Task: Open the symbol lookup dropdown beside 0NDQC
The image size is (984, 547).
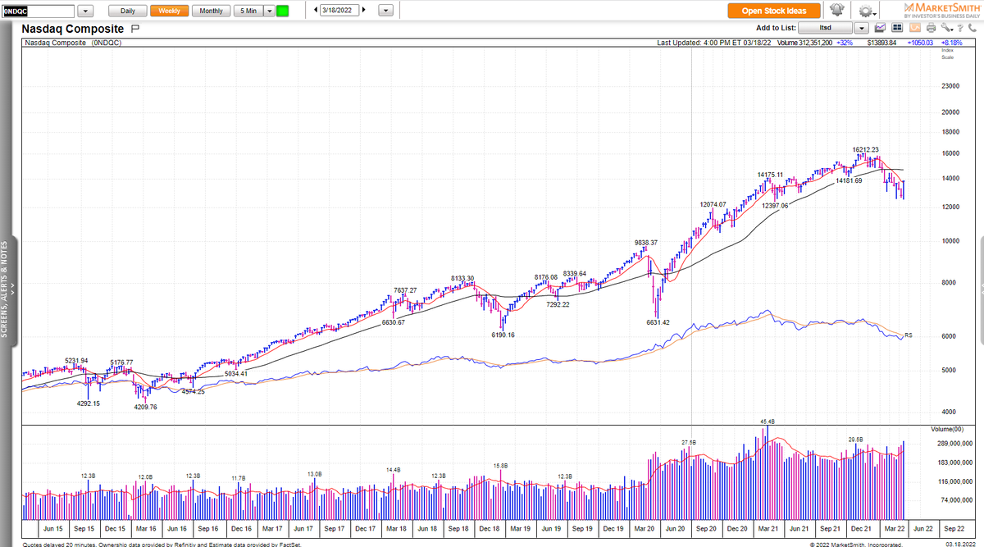Action: pos(84,11)
